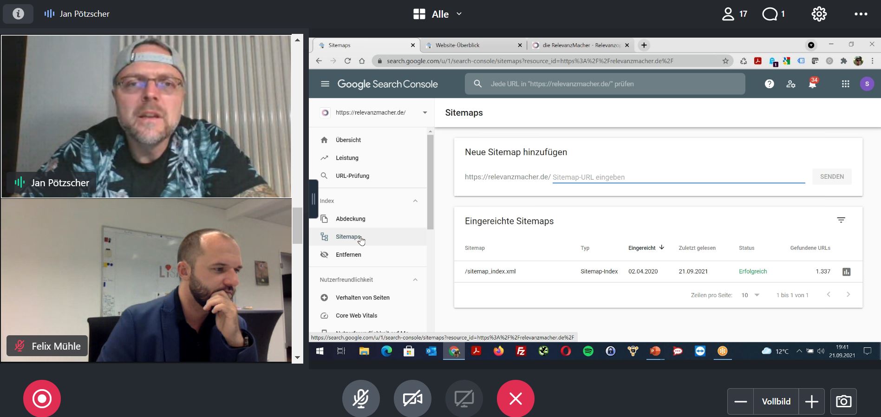Open the Alle view layout dropdown
The image size is (881, 417).
[437, 14]
